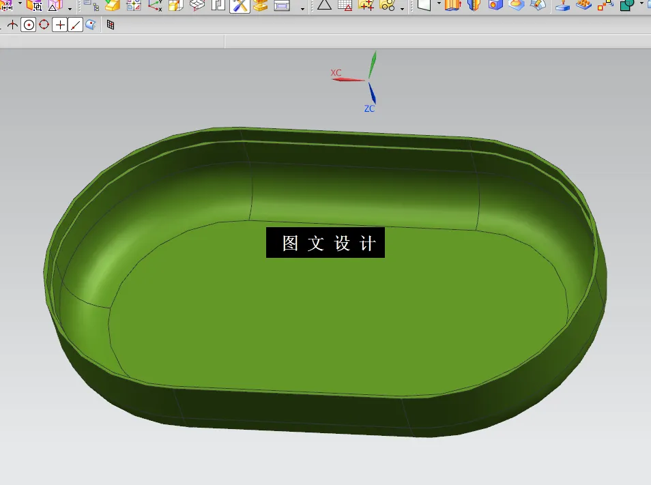Viewport: 651px width, 485px height.
Task: Click the grid icon in the snap toolbar
Action: point(111,24)
